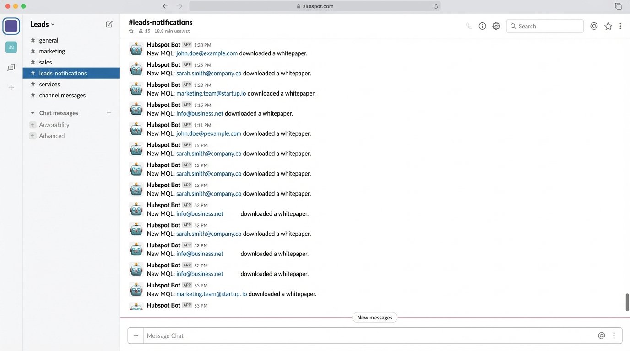
Task: Star the leads-notifications channel header
Action: tap(131, 31)
